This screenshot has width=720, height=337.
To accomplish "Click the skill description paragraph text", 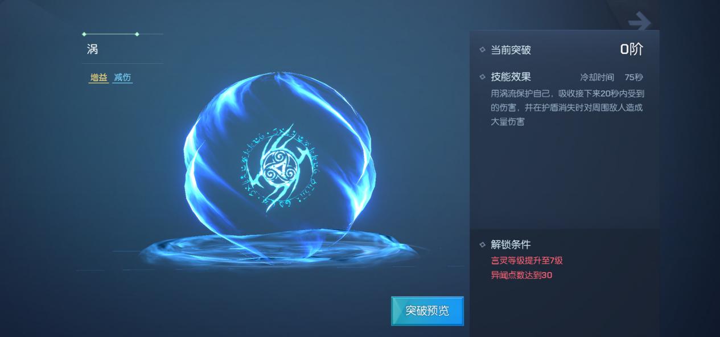I will coord(567,107).
